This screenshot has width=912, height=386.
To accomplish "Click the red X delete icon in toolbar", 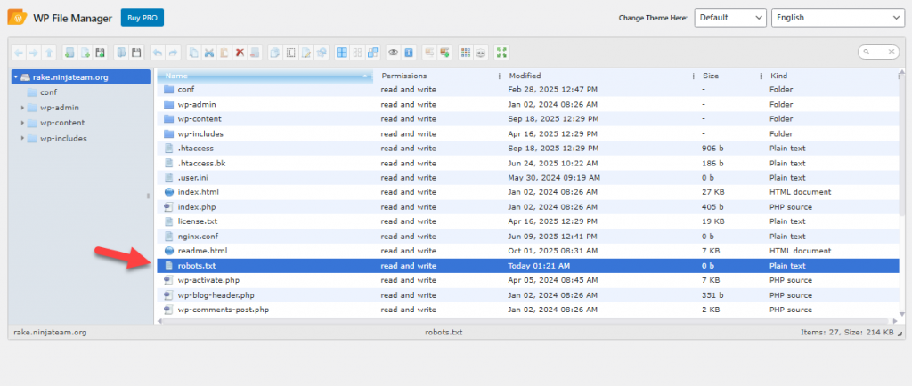I will pyautogui.click(x=240, y=52).
